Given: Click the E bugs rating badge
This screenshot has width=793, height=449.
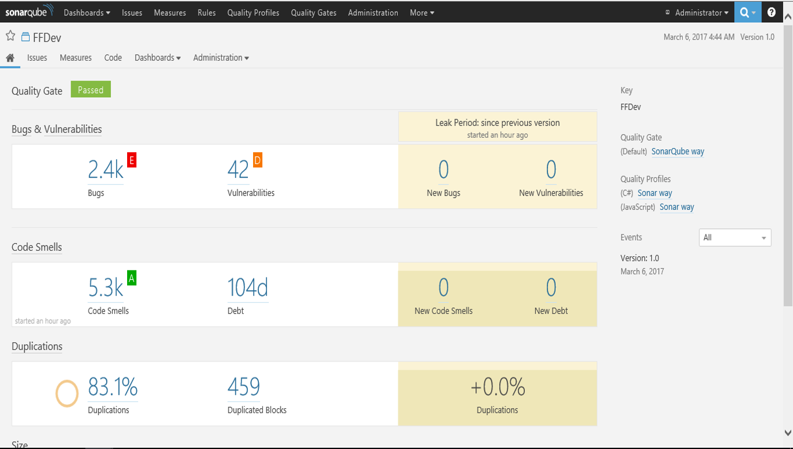Looking at the screenshot, I should point(132,160).
